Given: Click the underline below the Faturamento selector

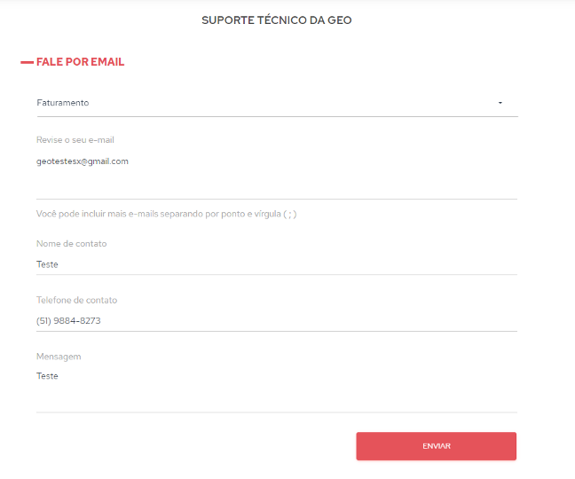Looking at the screenshot, I should click(277, 116).
